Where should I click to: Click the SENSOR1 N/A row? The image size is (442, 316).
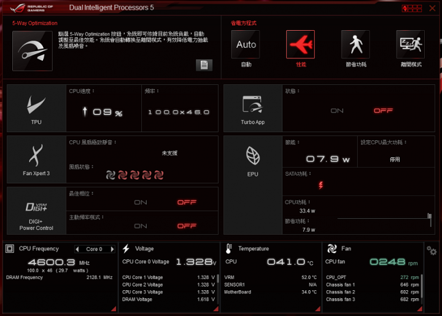270,285
